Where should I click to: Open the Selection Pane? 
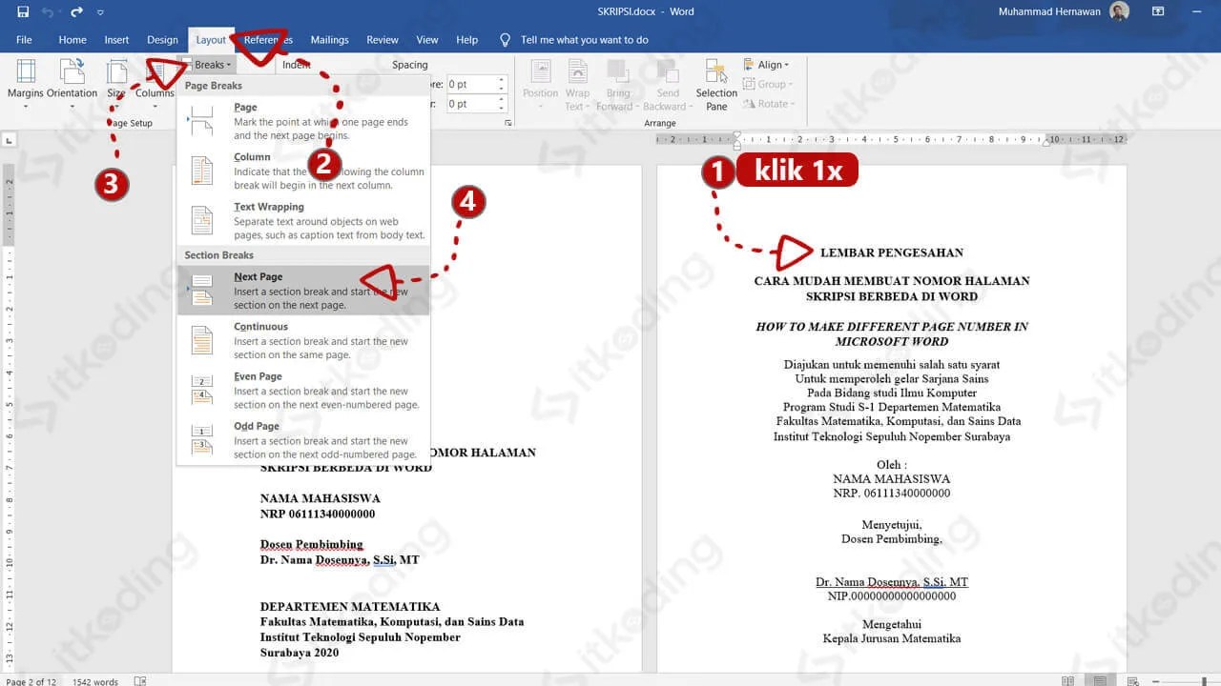click(716, 84)
